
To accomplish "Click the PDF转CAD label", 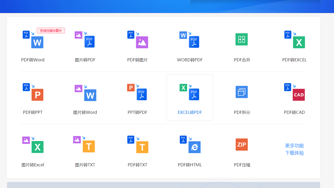I will [x=294, y=112].
